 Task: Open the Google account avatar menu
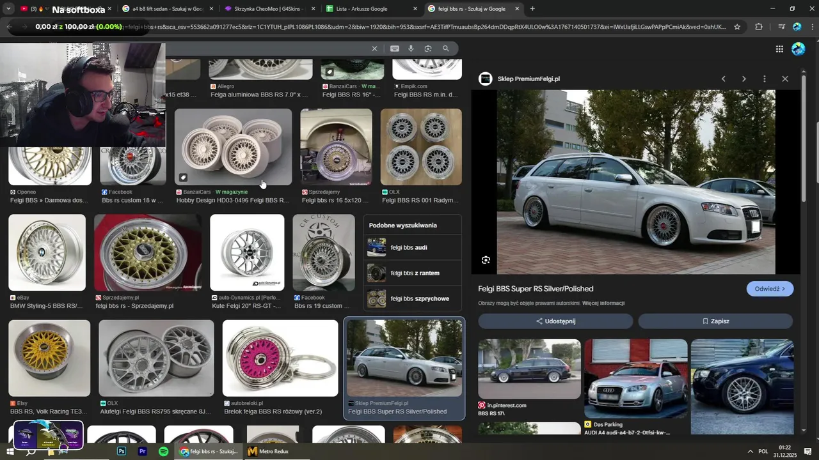point(799,49)
